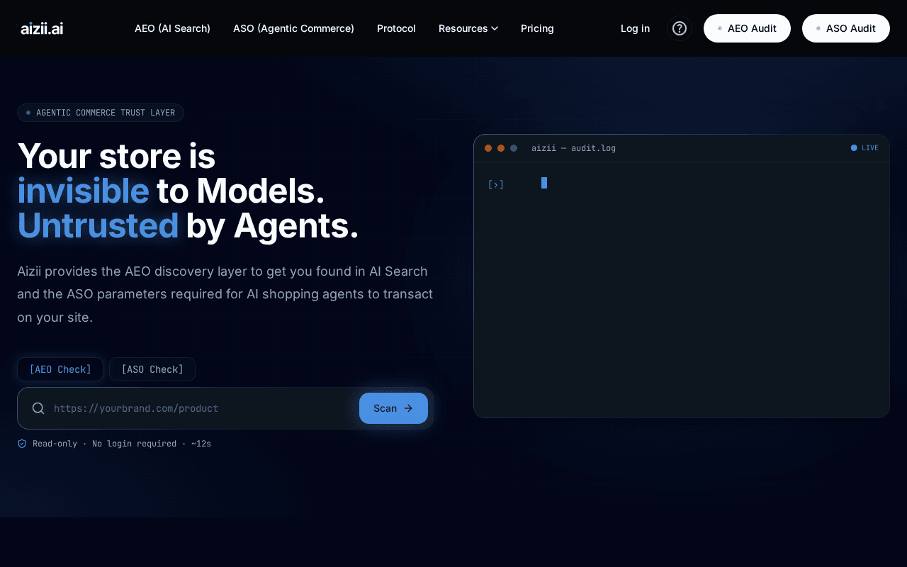Select the [AEO Check] tab

pos(60,369)
